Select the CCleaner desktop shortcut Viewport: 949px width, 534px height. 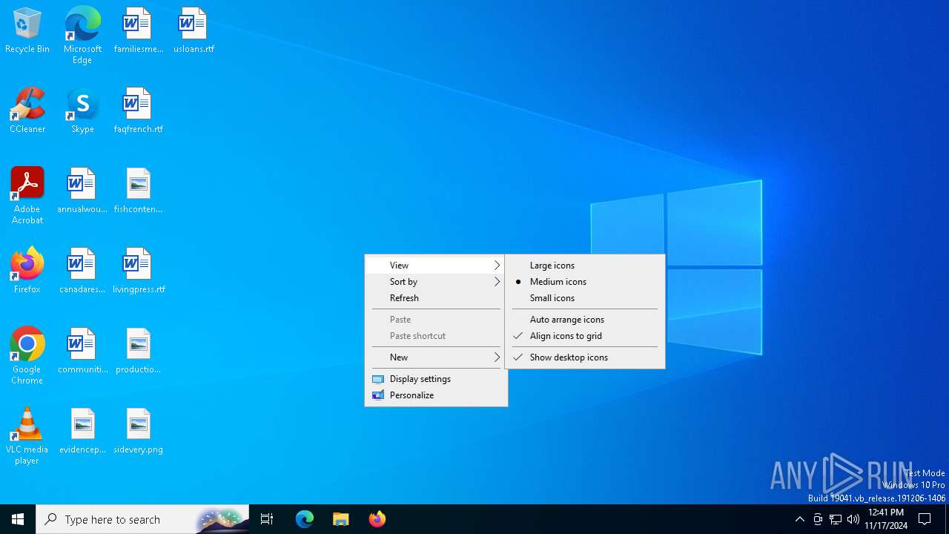pos(27,111)
